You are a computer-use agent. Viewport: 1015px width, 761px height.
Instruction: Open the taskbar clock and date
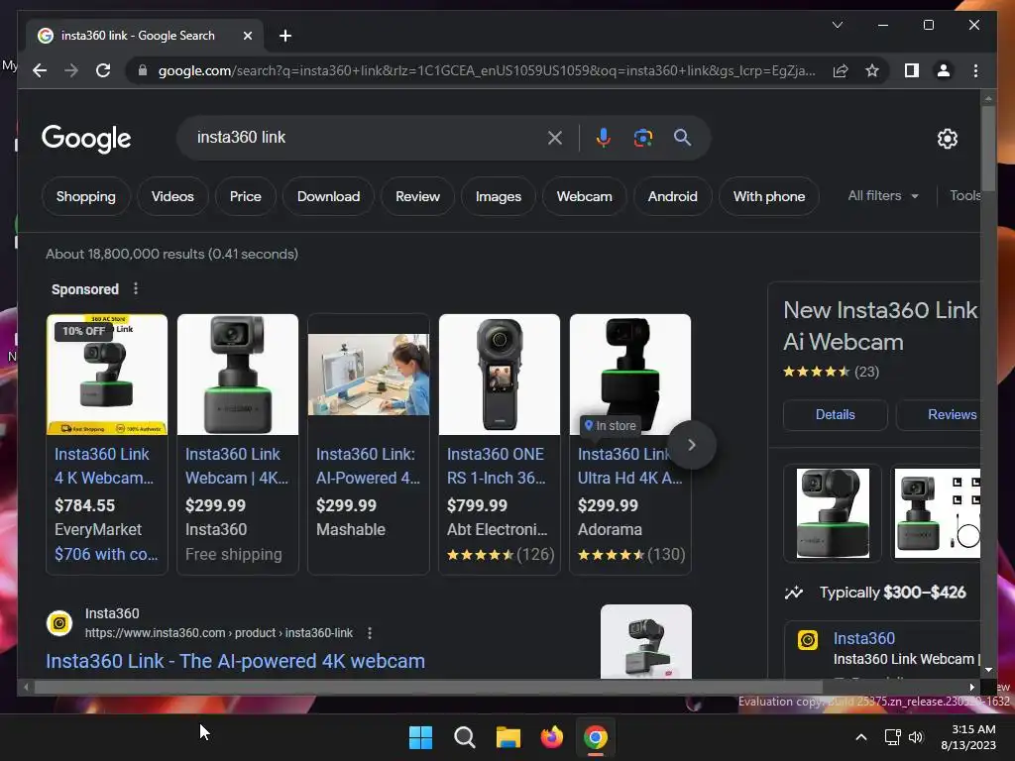pos(968,737)
